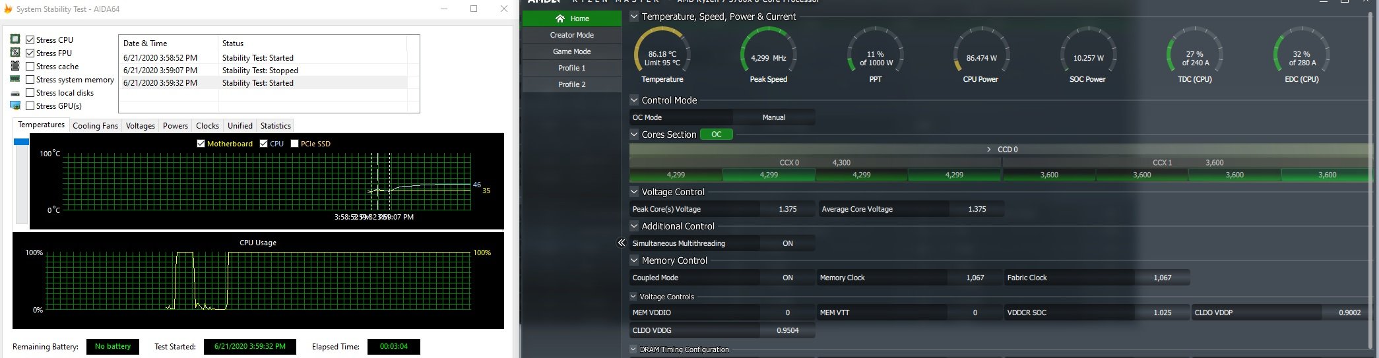Screen dimensions: 1379x358
Task: Click the last CCX 1 core bar showing 3,600
Action: [1327, 175]
